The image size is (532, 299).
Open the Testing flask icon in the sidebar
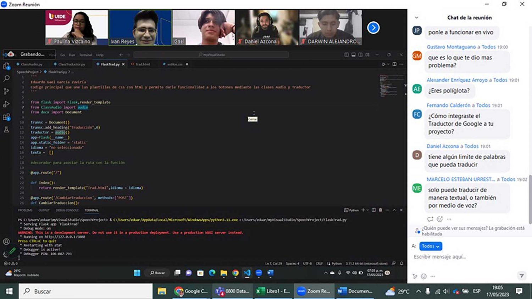(6, 130)
